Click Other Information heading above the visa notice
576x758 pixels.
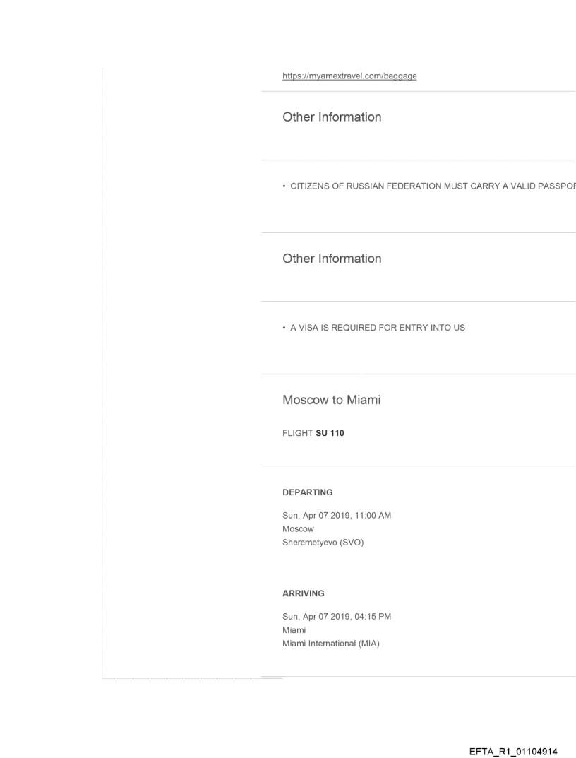coord(332,259)
